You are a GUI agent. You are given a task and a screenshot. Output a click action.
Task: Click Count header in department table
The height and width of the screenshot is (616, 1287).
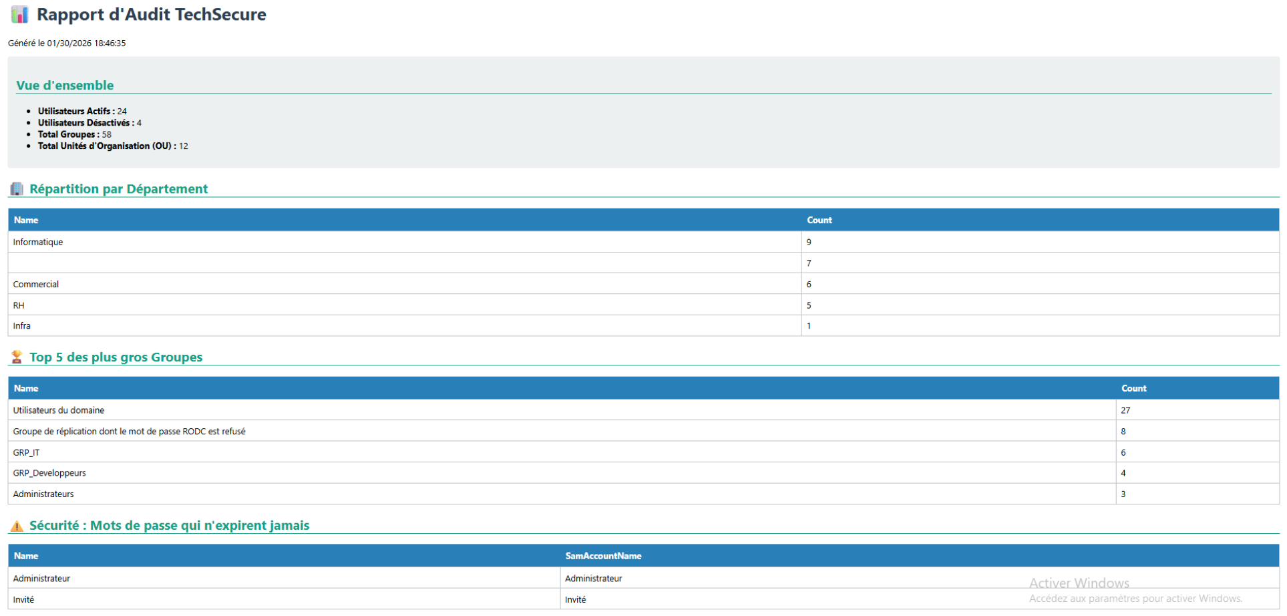coord(819,220)
